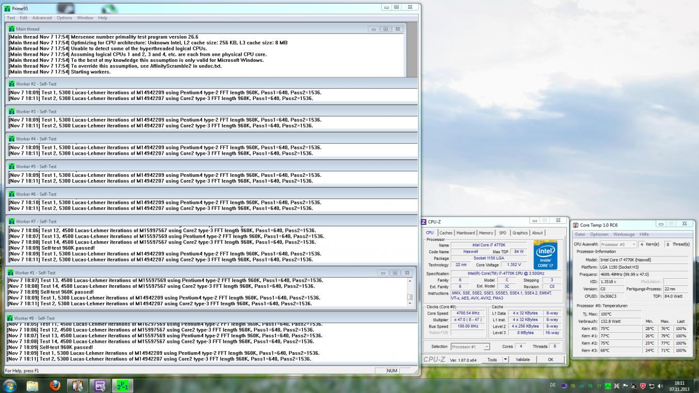The width and height of the screenshot is (699, 393).
Task: Click the Worker #1 window icon
Action: click(10, 273)
